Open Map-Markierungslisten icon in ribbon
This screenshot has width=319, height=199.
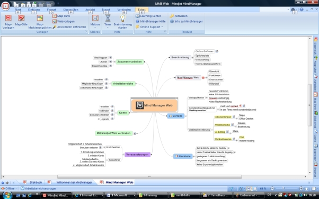pyautogui.click(x=40, y=19)
